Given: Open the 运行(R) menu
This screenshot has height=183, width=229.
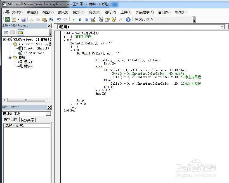Looking at the screenshot, I should tap(110, 12).
